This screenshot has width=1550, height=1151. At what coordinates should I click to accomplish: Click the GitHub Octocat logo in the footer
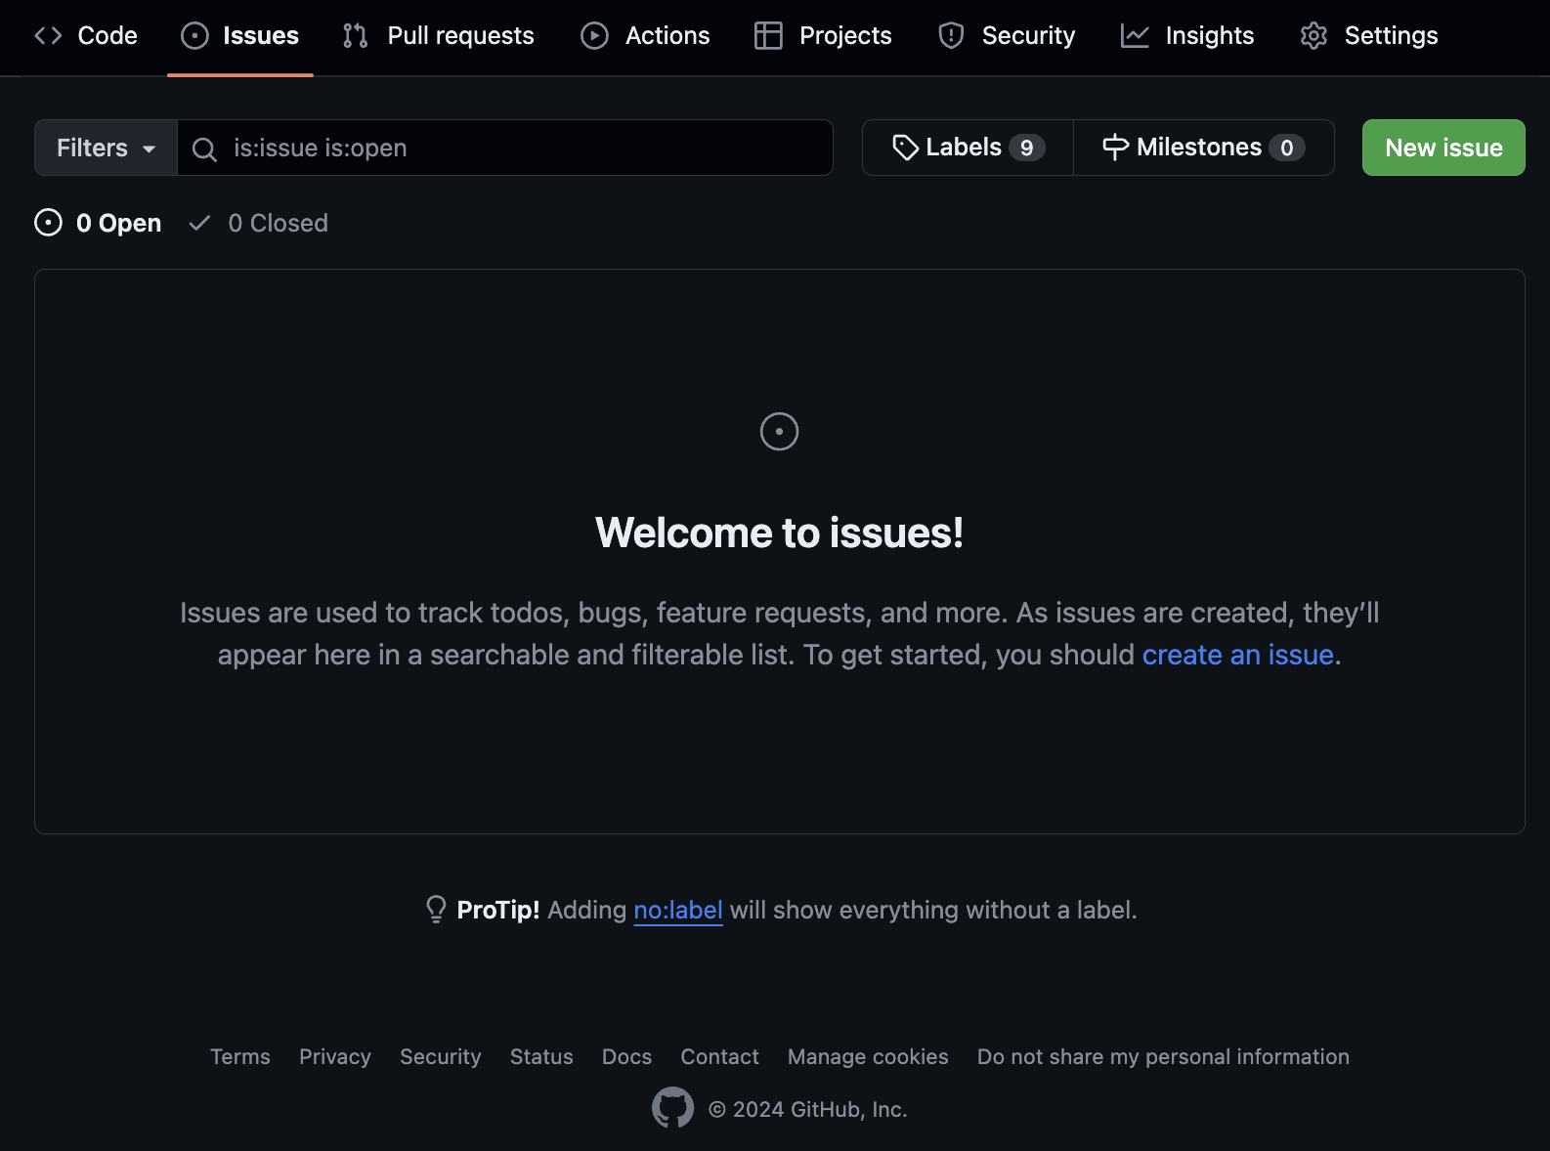coord(672,1108)
